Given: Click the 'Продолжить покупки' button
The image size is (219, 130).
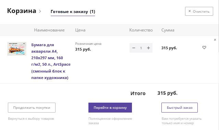Looking at the screenshot, I should (32, 107).
